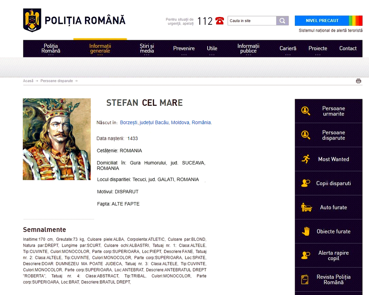Open the Carieră menu

click(x=288, y=48)
